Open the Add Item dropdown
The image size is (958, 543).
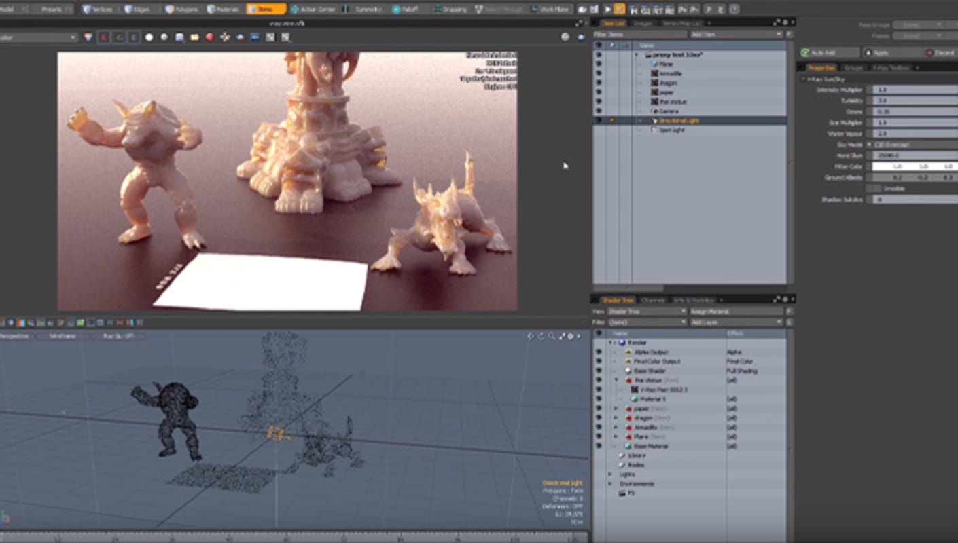coord(737,34)
